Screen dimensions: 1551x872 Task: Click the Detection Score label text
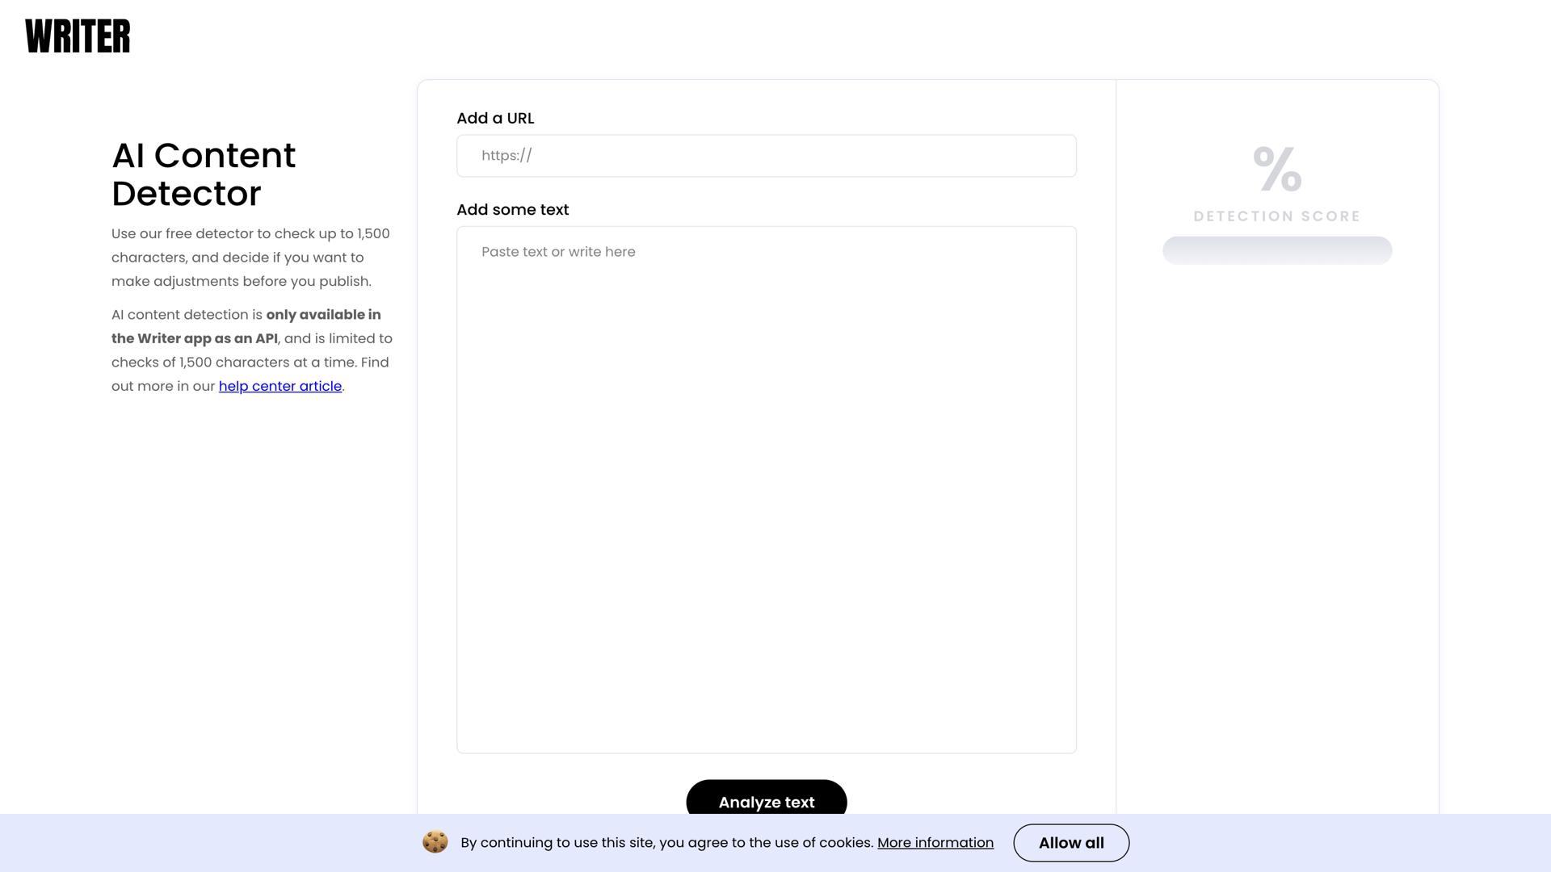(x=1276, y=216)
